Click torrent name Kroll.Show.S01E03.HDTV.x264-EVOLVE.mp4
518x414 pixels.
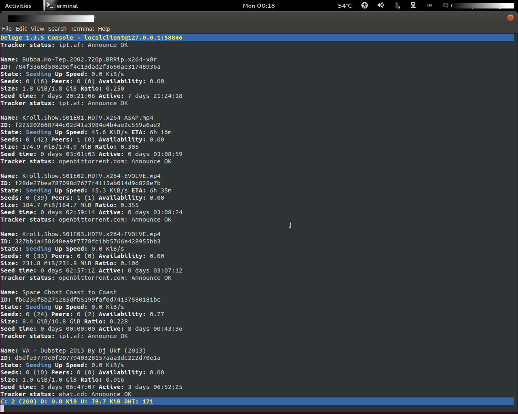click(x=91, y=234)
